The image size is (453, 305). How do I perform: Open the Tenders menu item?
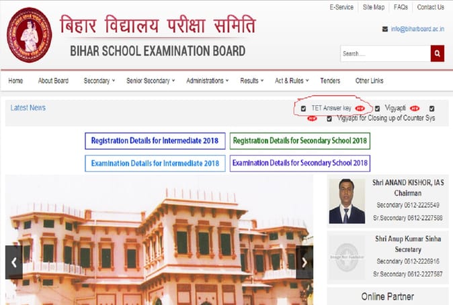330,80
